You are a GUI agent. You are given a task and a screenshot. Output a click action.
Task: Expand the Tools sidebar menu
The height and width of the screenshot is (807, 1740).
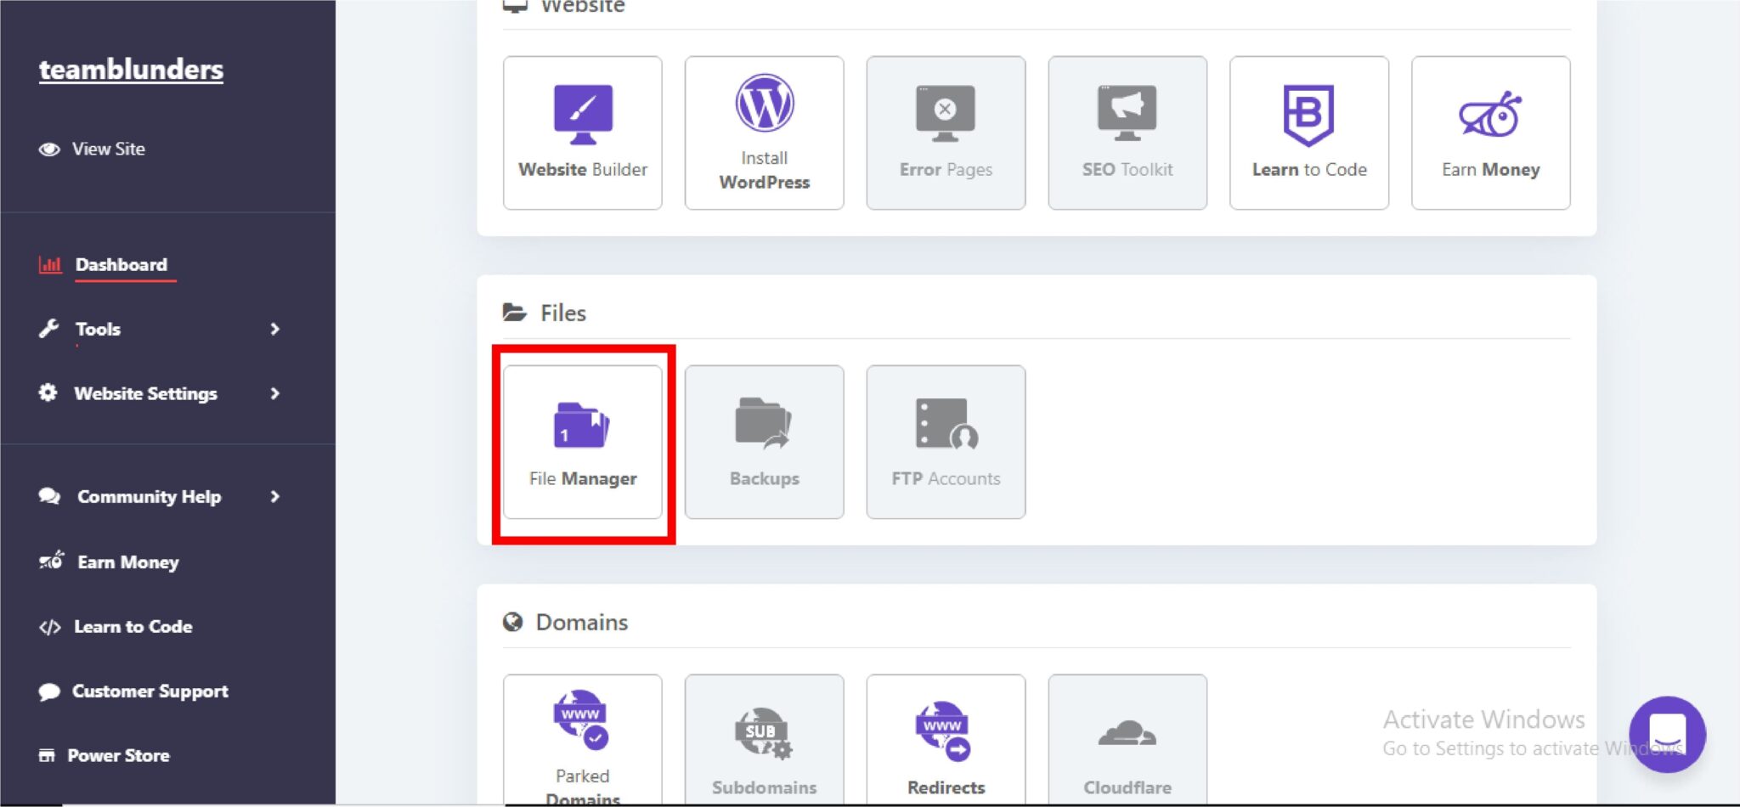tap(98, 329)
